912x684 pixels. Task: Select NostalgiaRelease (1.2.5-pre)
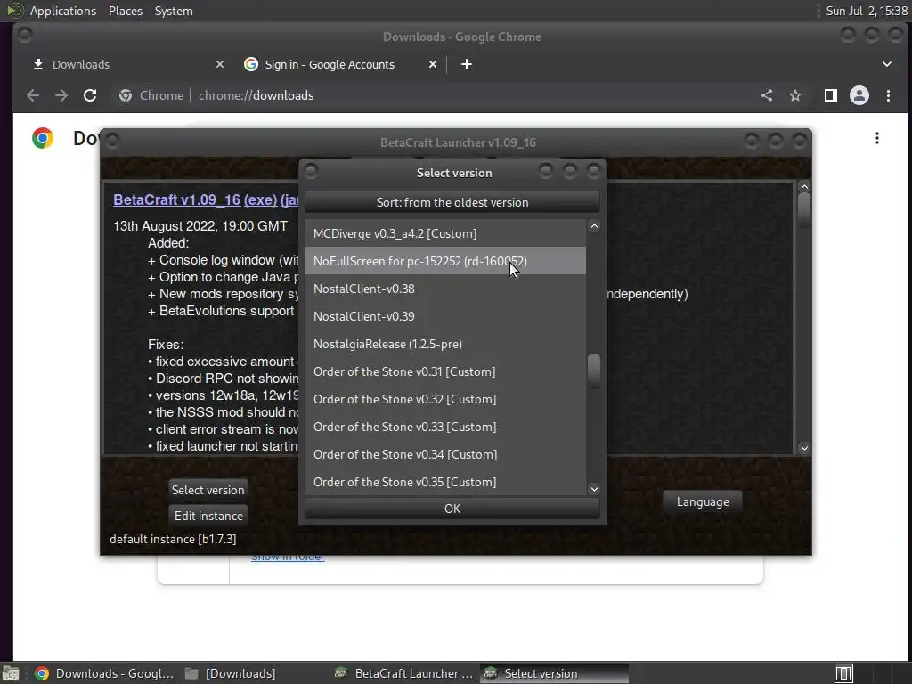[x=445, y=344]
